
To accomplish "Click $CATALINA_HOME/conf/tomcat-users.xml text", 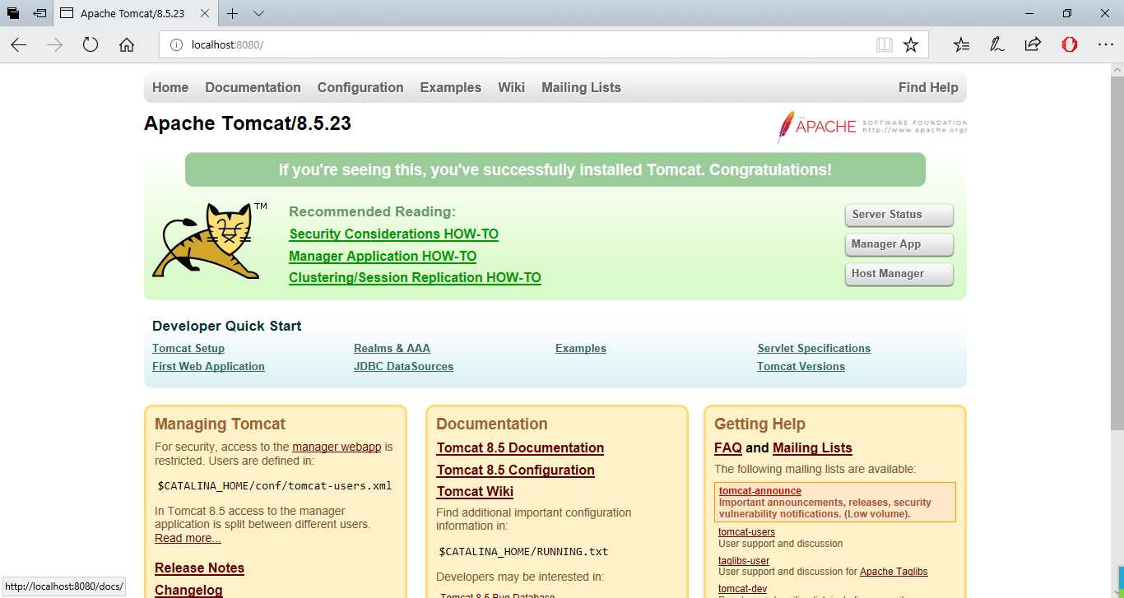I will (275, 485).
